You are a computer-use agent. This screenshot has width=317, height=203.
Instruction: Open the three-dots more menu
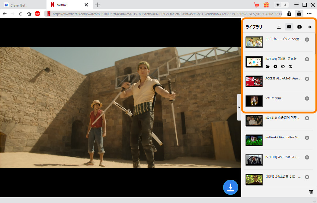pos(309,14)
